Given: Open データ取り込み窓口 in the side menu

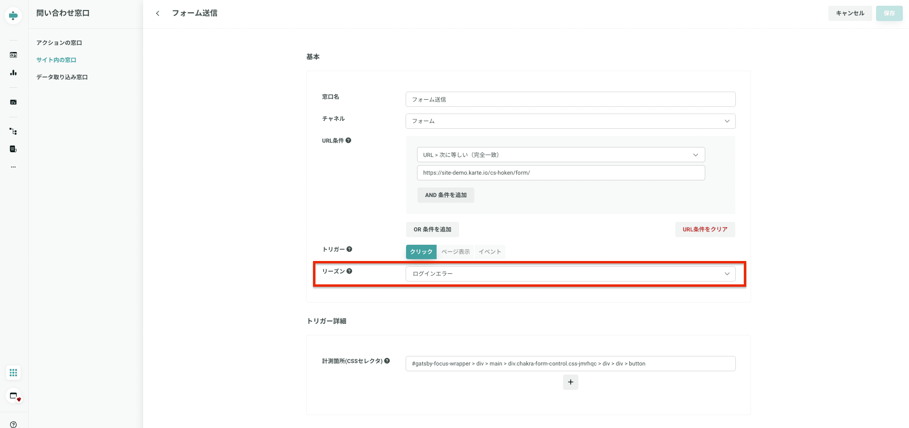Looking at the screenshot, I should (x=62, y=77).
